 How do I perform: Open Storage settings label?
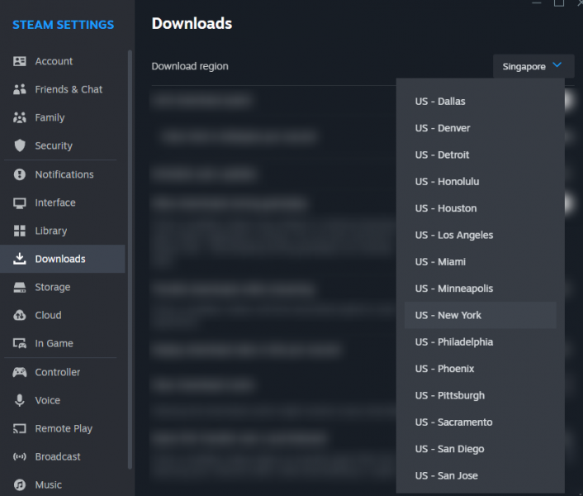pyautogui.click(x=52, y=287)
